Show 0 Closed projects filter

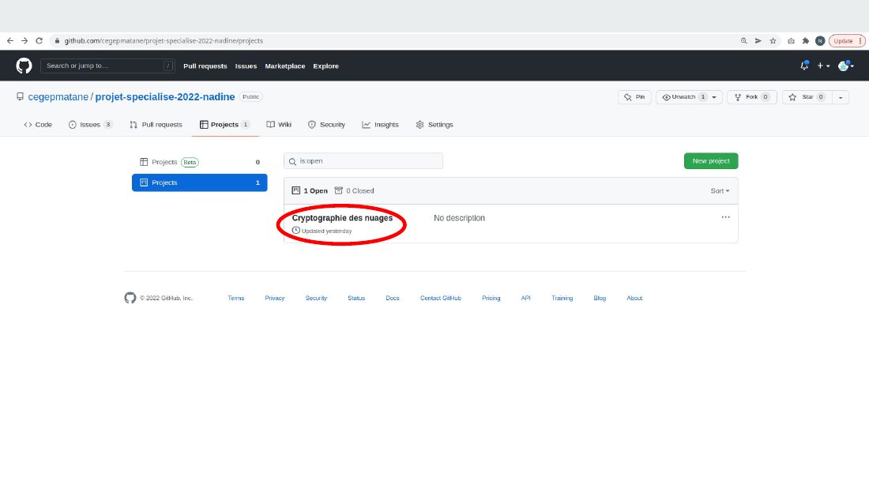pos(354,190)
